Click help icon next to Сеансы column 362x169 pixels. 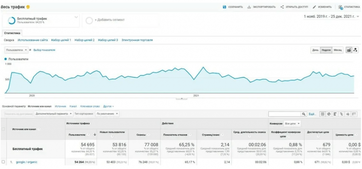tap(148, 135)
